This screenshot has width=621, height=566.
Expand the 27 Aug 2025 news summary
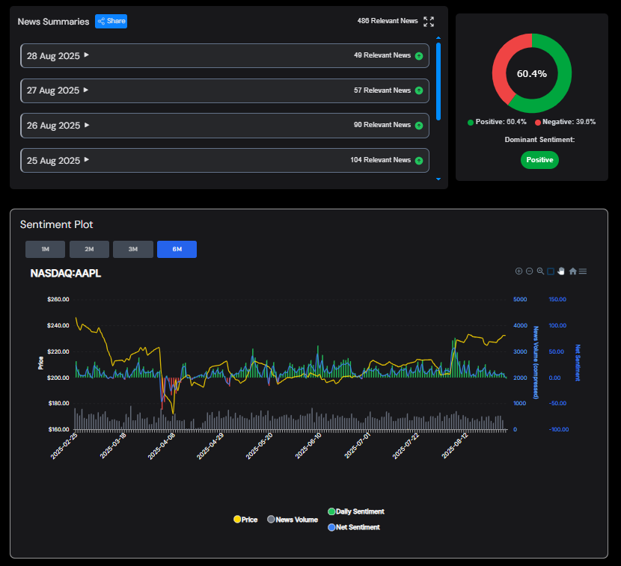click(224, 90)
